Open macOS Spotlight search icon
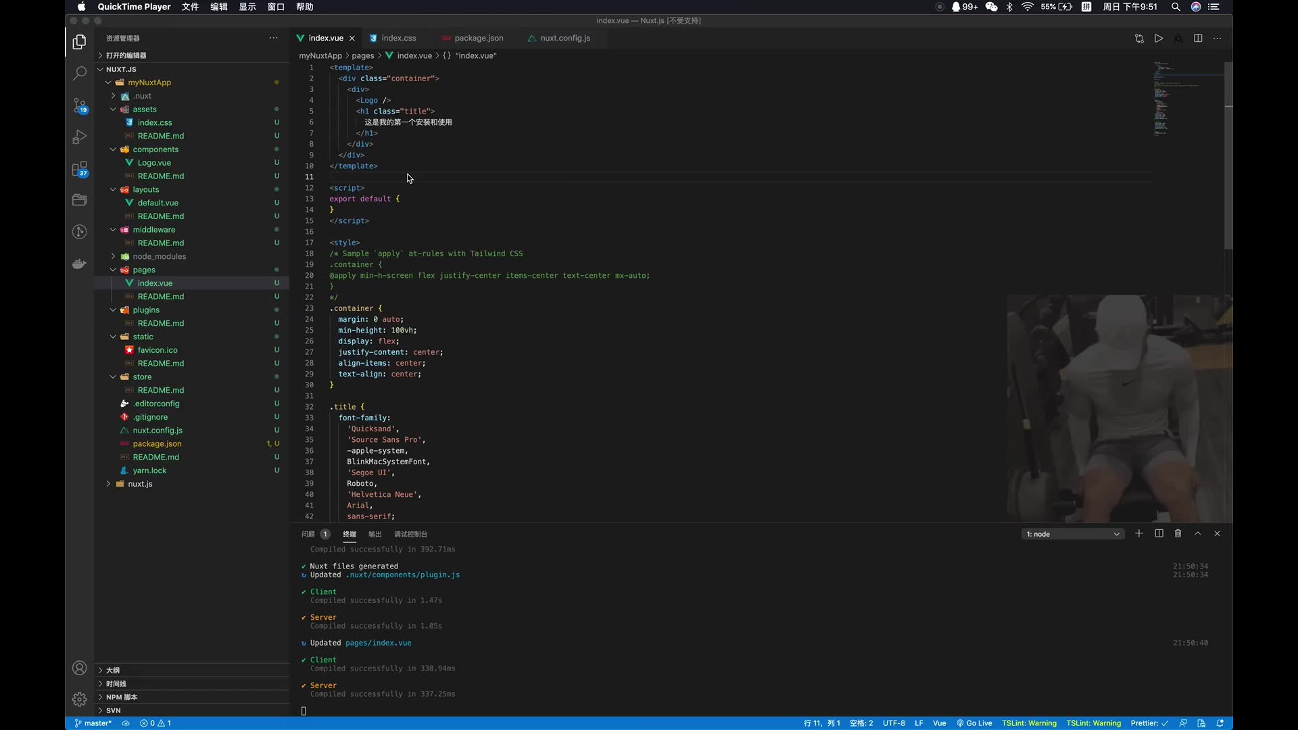1298x730 pixels. pos(1176,7)
